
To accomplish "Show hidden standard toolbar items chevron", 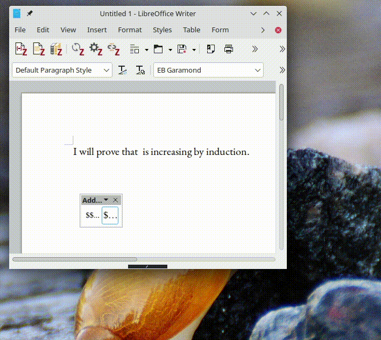I will point(255,49).
